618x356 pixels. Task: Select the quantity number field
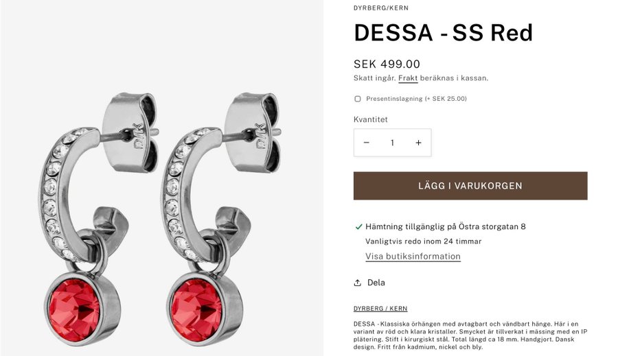[x=392, y=143]
